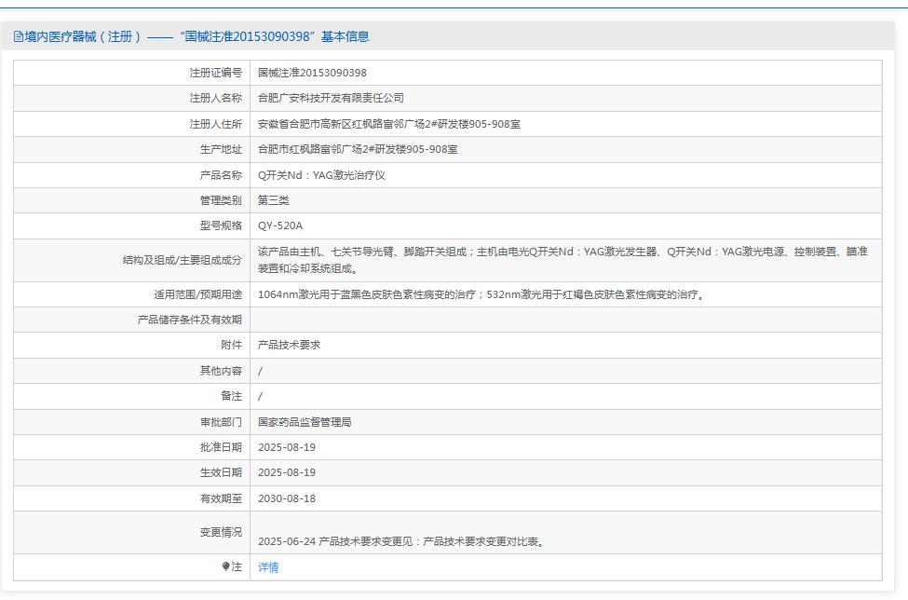Viewport: 908px width, 600px height.
Task: Select the 产品储存条件及有效期 label
Action: (x=189, y=320)
